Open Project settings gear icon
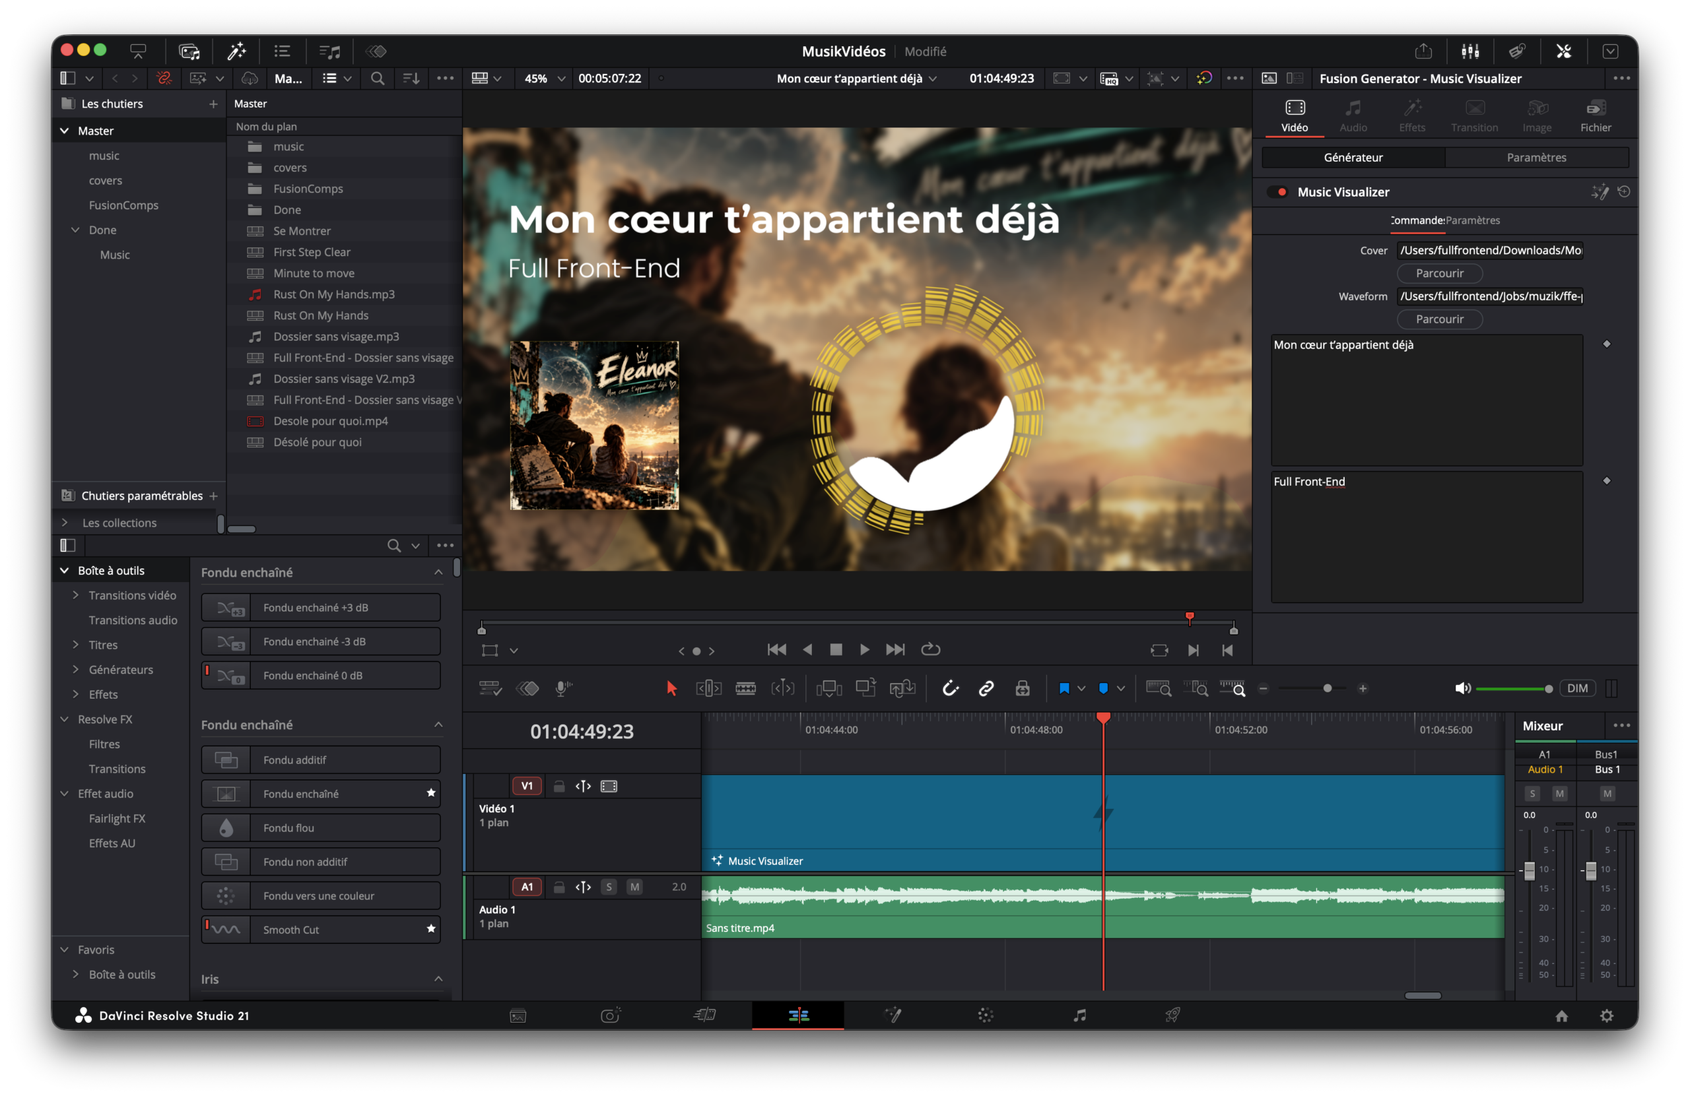The height and width of the screenshot is (1098, 1690). click(x=1606, y=1016)
